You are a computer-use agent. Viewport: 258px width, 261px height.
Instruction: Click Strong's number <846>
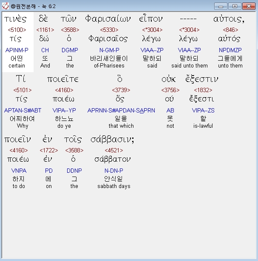pos(230,30)
